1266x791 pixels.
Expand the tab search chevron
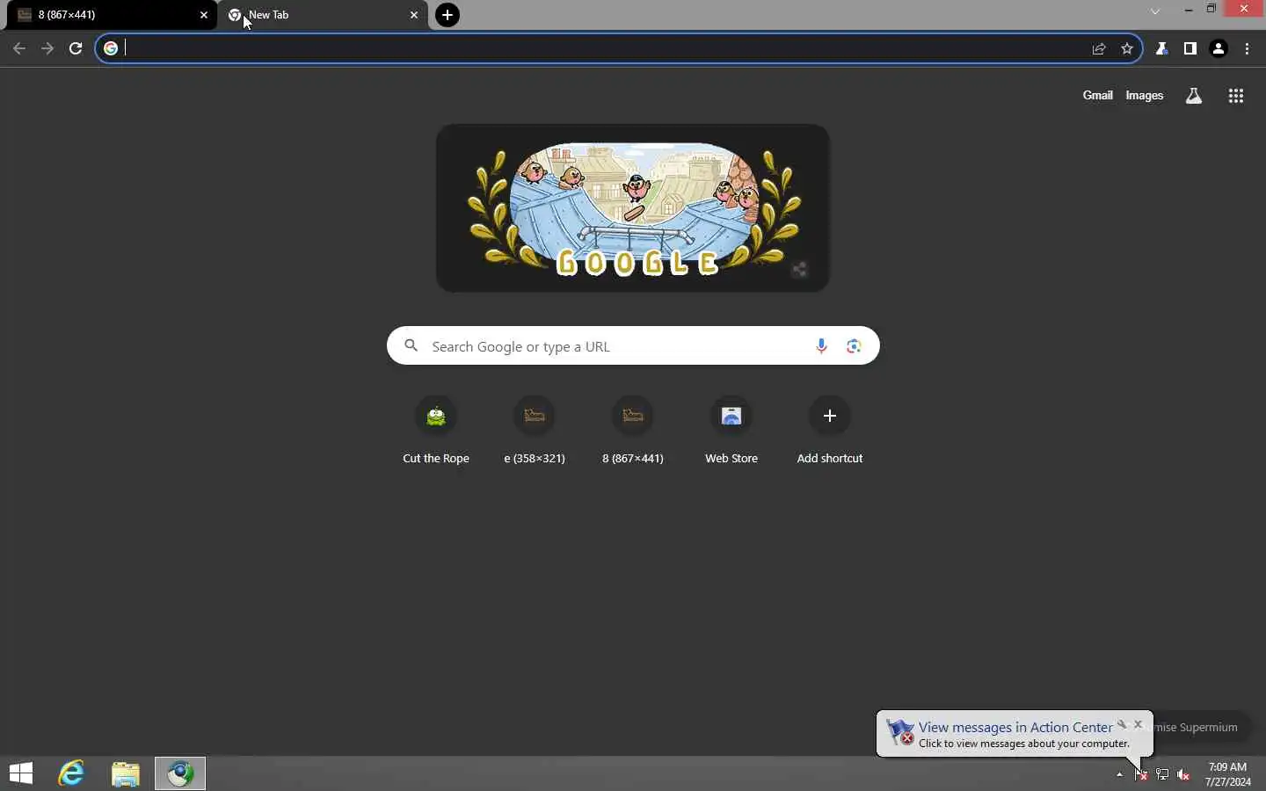(1155, 11)
